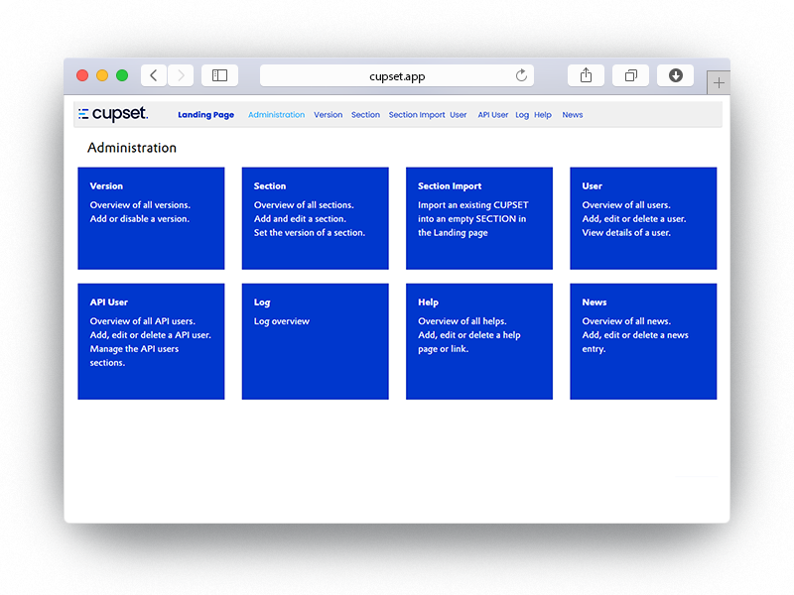The width and height of the screenshot is (794, 595).
Task: Open Landing Page in navigation bar
Action: (x=205, y=115)
